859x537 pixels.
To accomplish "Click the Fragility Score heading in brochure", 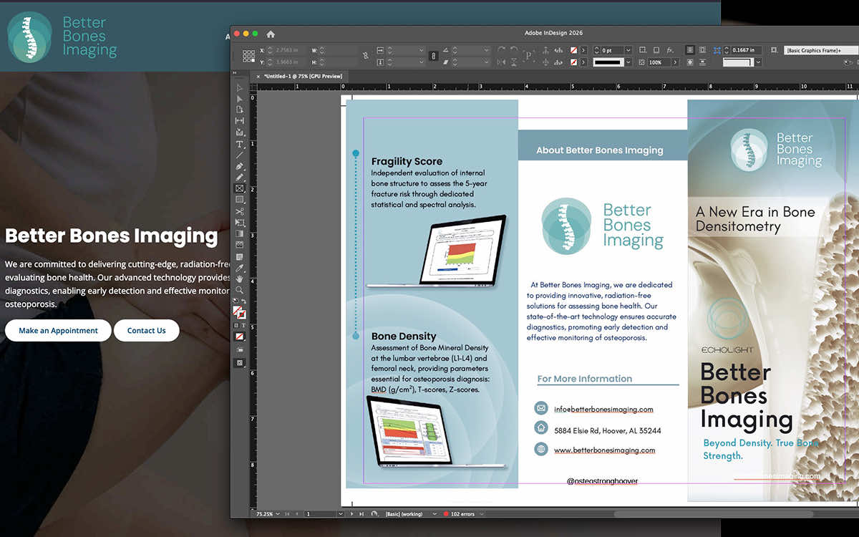I will tap(407, 161).
